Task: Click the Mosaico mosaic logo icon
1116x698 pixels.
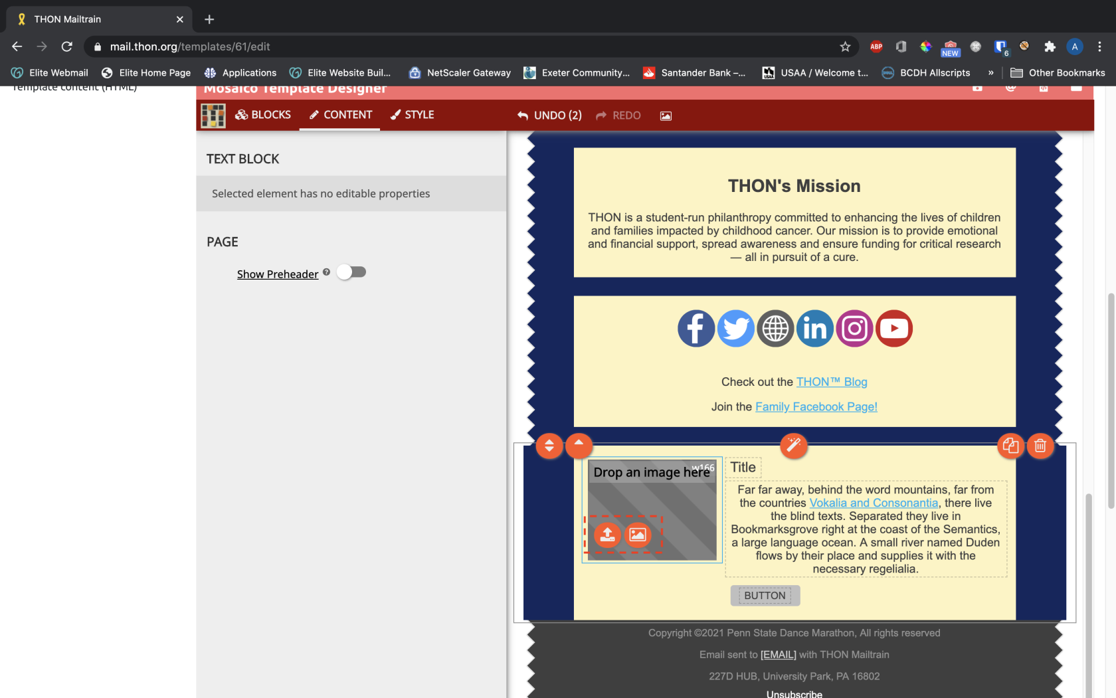Action: [213, 116]
